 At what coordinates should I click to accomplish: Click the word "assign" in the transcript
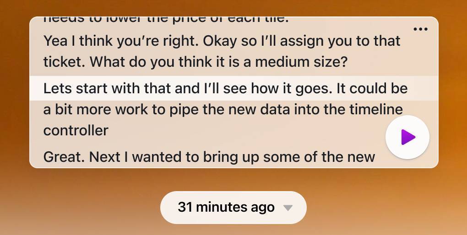302,41
